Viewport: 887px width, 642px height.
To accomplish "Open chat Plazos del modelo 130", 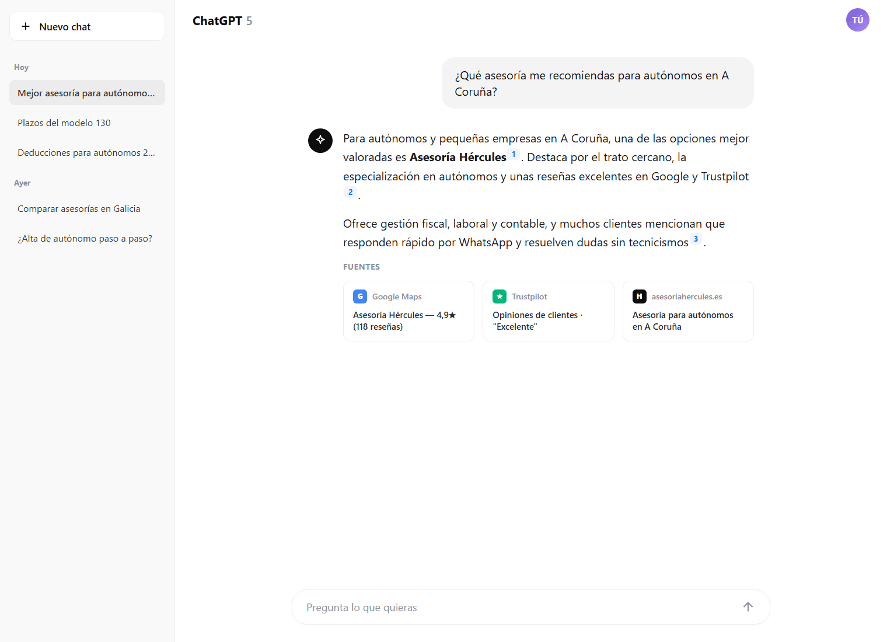I will tap(87, 123).
